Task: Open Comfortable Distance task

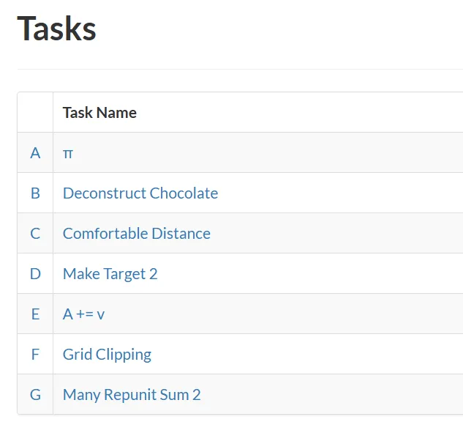Action: click(x=137, y=233)
